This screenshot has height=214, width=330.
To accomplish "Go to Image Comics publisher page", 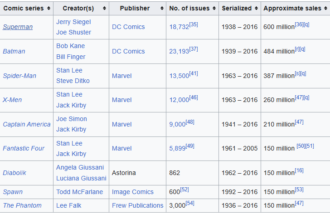I will (133, 192).
